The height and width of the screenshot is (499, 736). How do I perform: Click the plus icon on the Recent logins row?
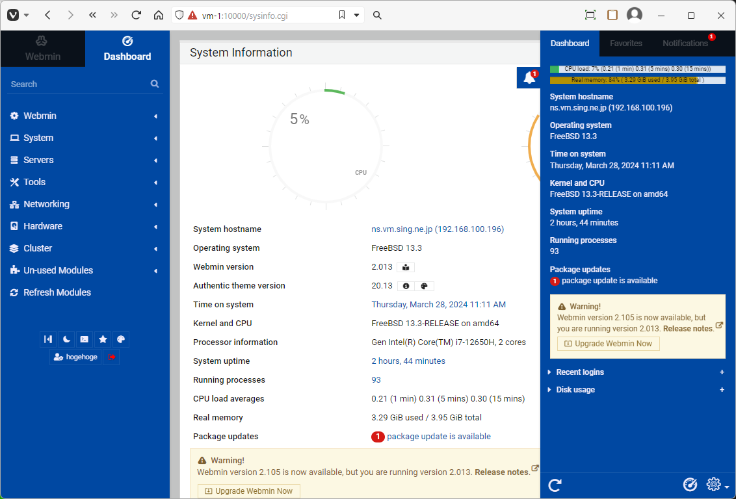tap(722, 372)
